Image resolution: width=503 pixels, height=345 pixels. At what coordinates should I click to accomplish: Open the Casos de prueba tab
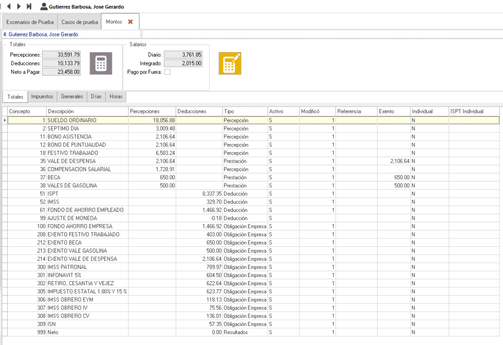80,22
